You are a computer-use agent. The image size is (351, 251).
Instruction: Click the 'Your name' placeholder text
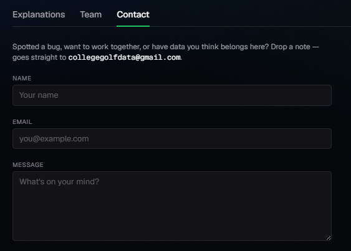pyautogui.click(x=39, y=95)
